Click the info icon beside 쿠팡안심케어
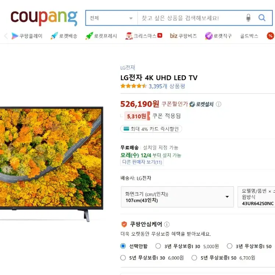275x275 pixels. [167, 224]
